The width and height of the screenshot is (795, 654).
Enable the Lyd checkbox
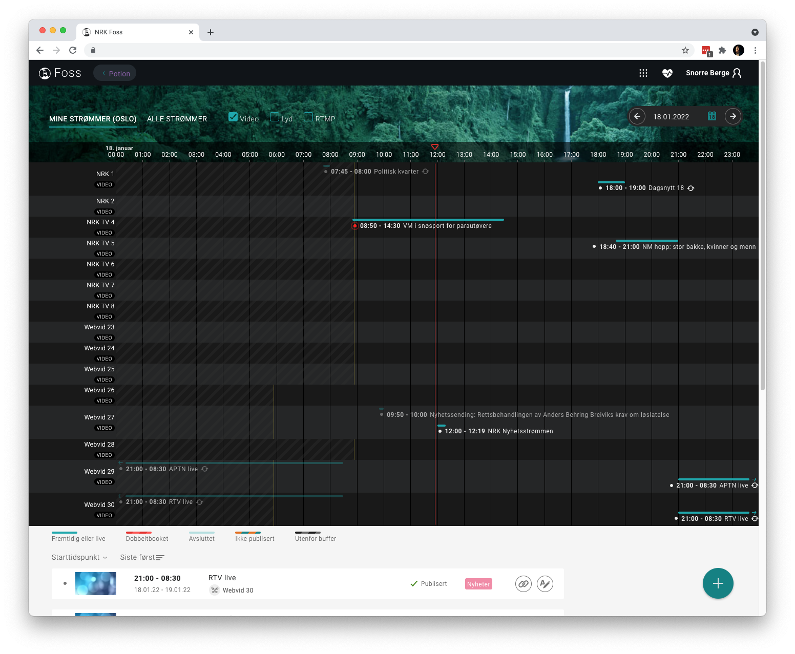[x=275, y=117]
